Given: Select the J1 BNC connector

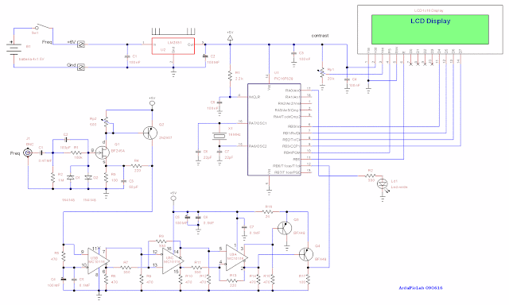Looking at the screenshot, I should click(29, 152).
